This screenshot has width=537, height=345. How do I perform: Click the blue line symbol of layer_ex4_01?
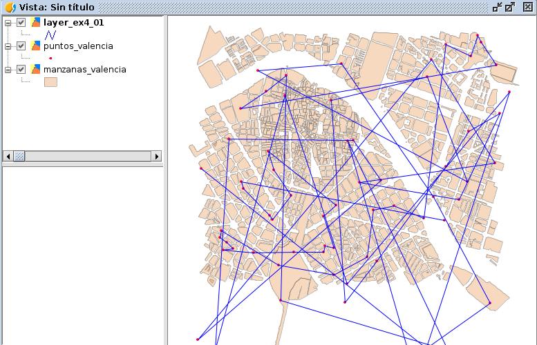[50, 34]
